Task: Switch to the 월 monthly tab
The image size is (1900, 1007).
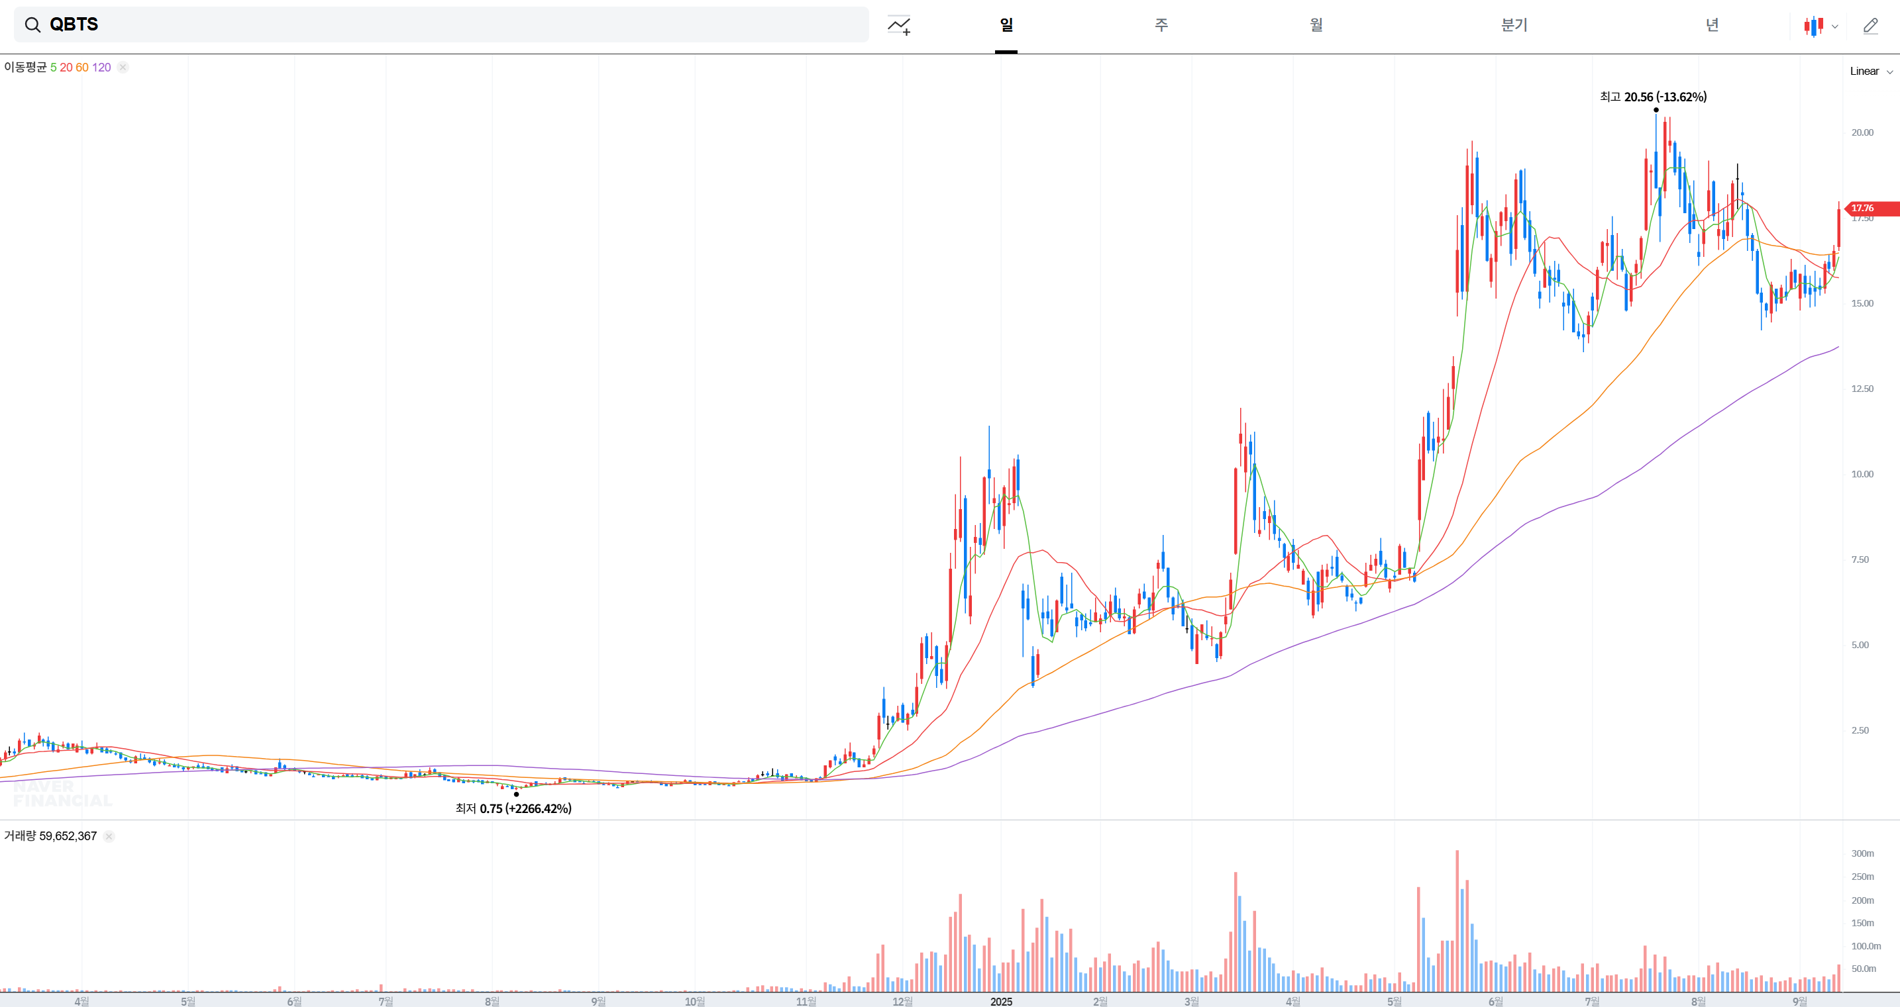Action: point(1316,25)
